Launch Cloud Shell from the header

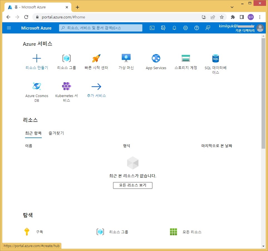152,28
